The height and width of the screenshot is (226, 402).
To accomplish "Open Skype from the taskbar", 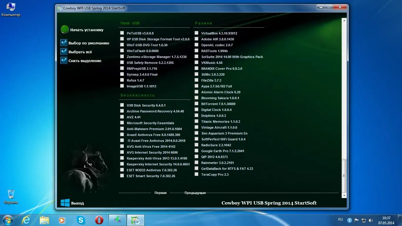I will 81,220.
